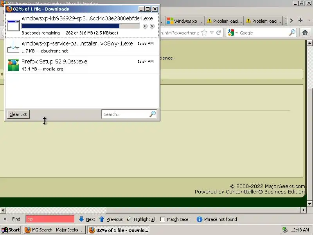The height and width of the screenshot is (235, 313).
Task: Click the page scrollbar up arrow
Action: click(x=309, y=43)
